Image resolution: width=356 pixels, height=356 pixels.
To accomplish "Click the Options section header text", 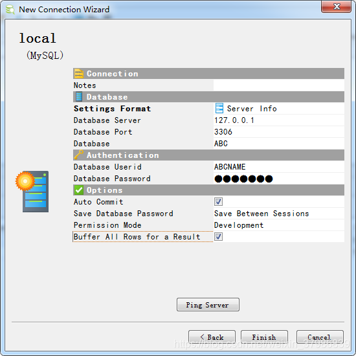I will pos(105,190).
